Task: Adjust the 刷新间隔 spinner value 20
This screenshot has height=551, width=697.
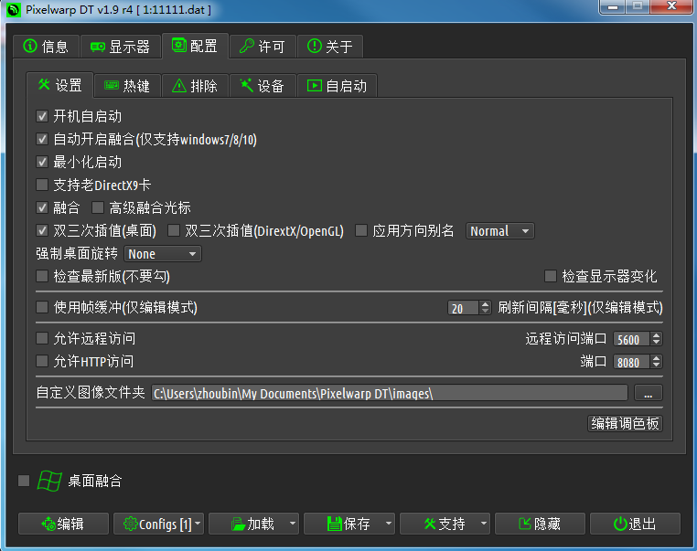Action: (x=463, y=308)
